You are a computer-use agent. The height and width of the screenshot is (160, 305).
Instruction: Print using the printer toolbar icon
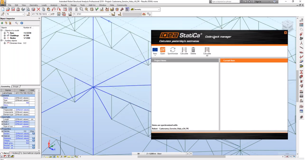[18, 9]
